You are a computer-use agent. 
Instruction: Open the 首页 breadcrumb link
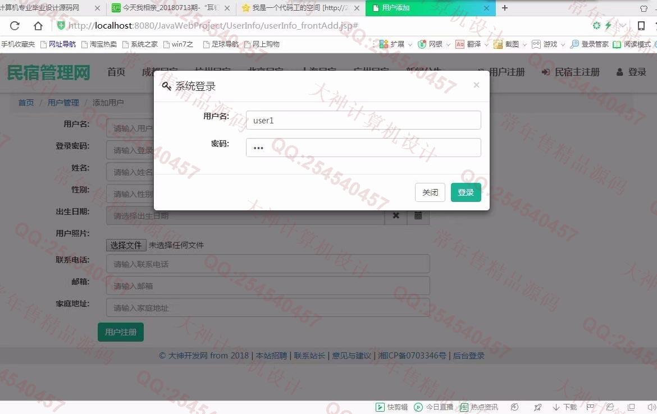point(26,103)
